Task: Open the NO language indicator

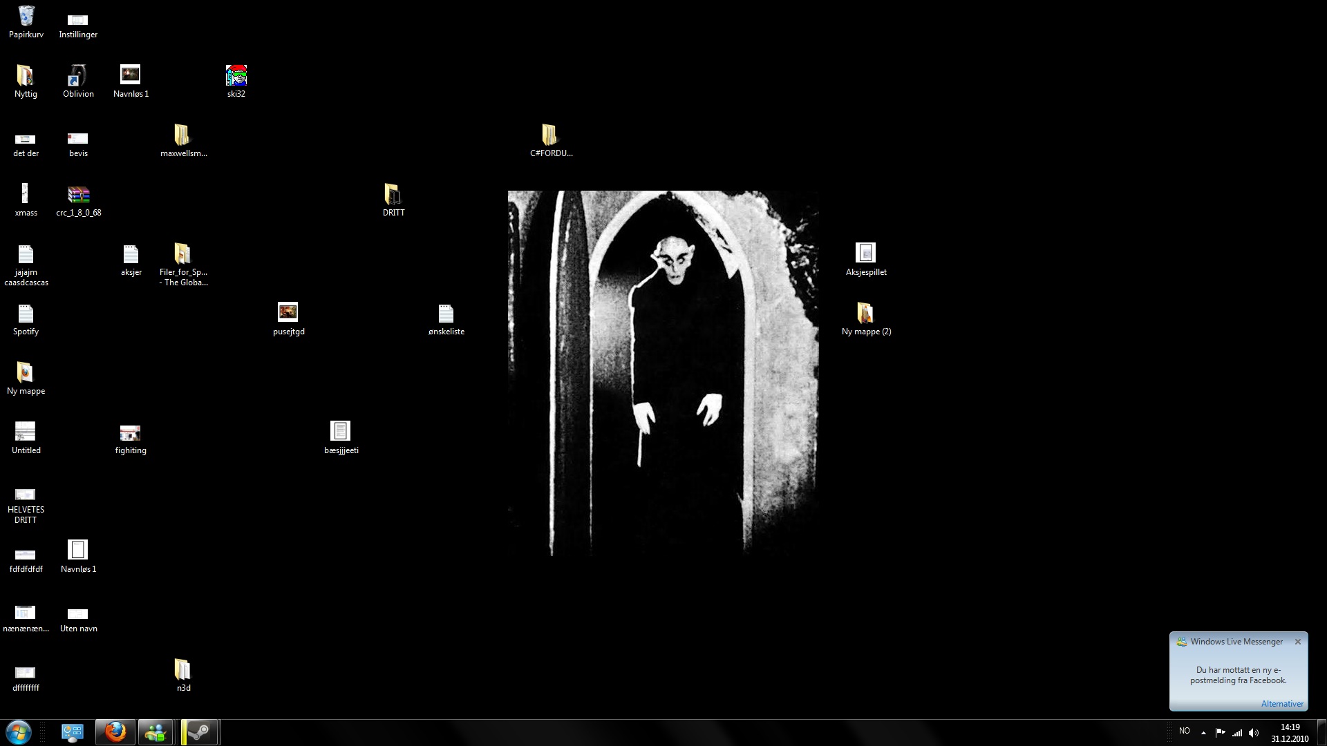Action: pos(1185,731)
